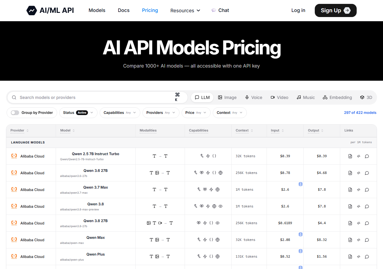Sort the table by Output price
Screen dimensions: 383x269
tap(316, 131)
